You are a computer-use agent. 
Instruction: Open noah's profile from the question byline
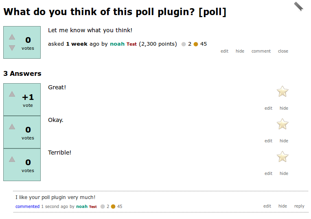click(x=117, y=44)
